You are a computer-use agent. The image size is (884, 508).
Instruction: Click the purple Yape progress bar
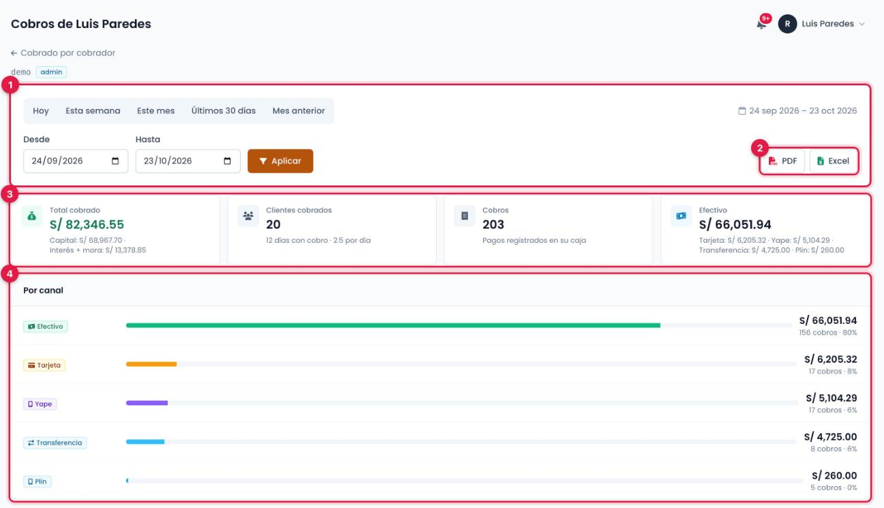coord(147,403)
